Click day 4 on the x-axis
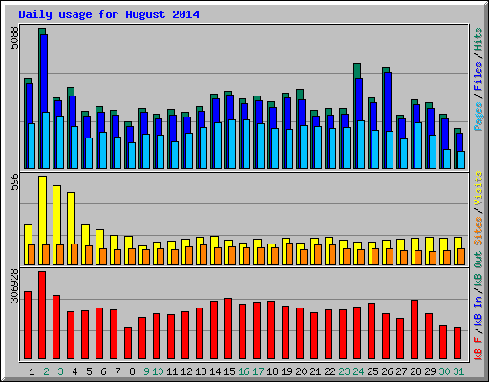This screenshot has height=382, width=489. point(74,371)
